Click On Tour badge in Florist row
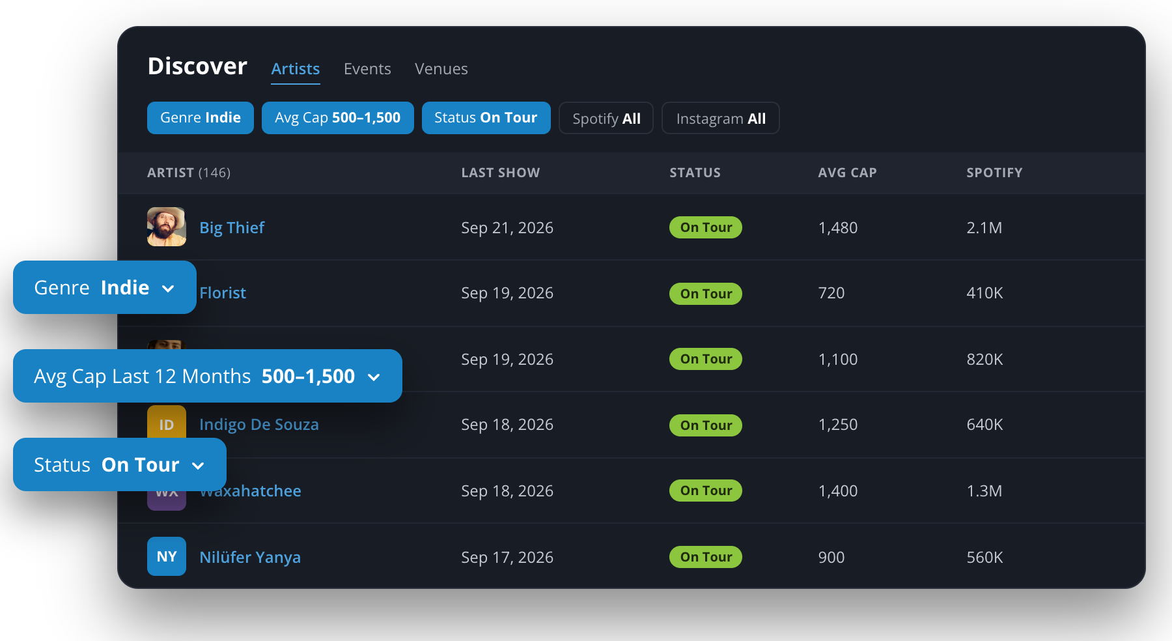 pos(706,294)
